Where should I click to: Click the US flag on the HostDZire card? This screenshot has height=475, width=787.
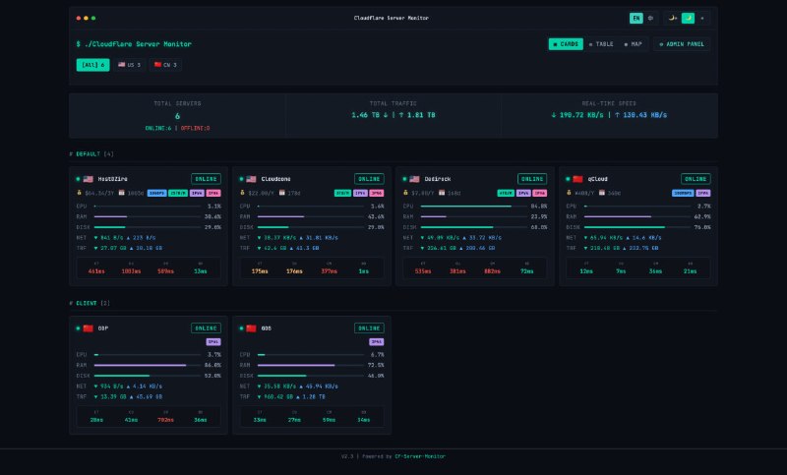click(89, 179)
